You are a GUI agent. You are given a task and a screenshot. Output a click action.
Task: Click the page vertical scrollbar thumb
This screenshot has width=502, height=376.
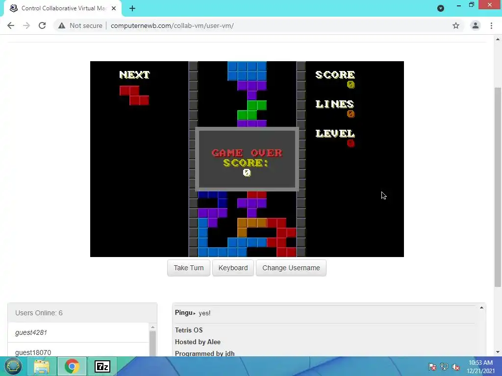[498, 187]
